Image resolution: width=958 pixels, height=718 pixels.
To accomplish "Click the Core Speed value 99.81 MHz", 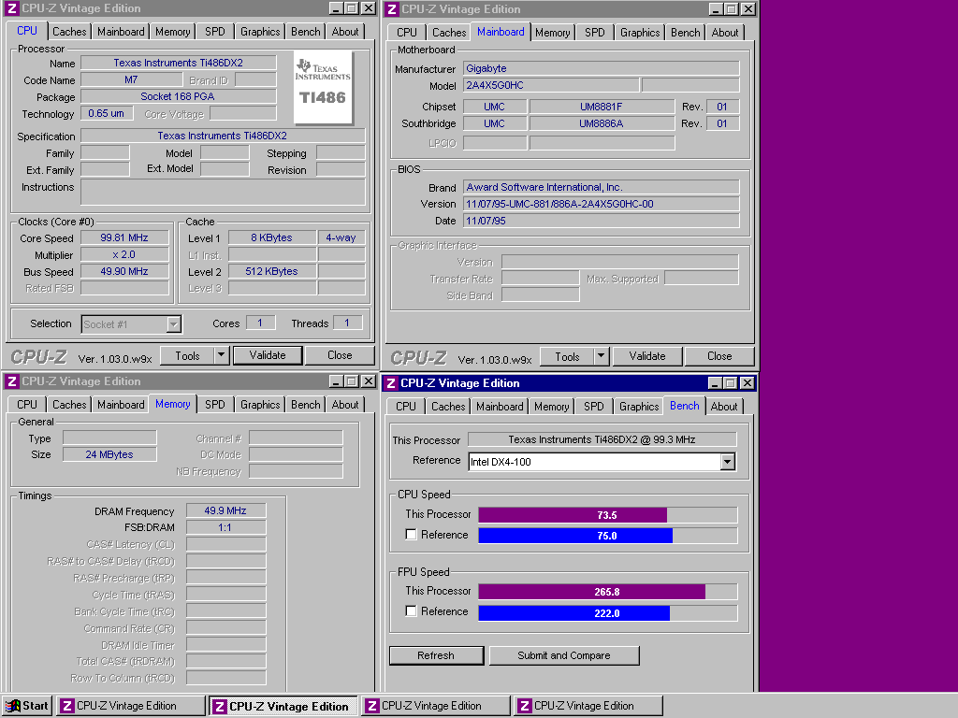I will click(124, 238).
